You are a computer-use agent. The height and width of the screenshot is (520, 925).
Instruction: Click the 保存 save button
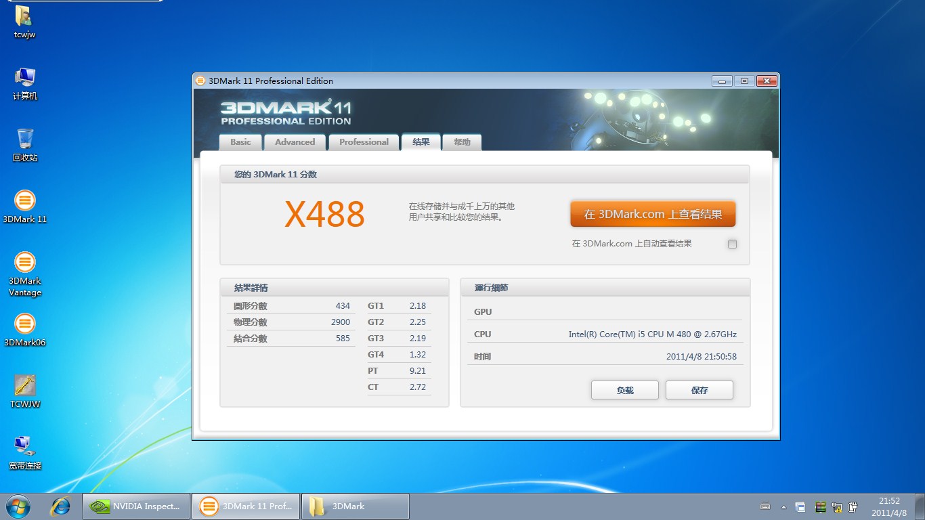pyautogui.click(x=700, y=390)
